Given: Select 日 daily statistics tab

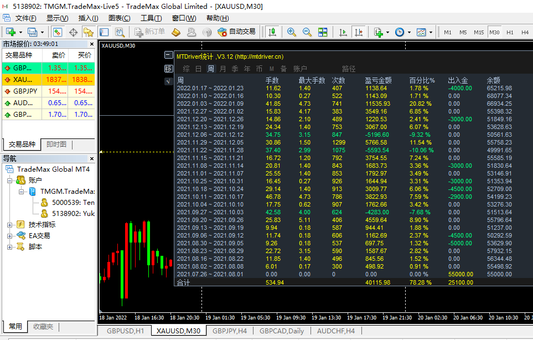Looking at the screenshot, I should click(x=199, y=69).
